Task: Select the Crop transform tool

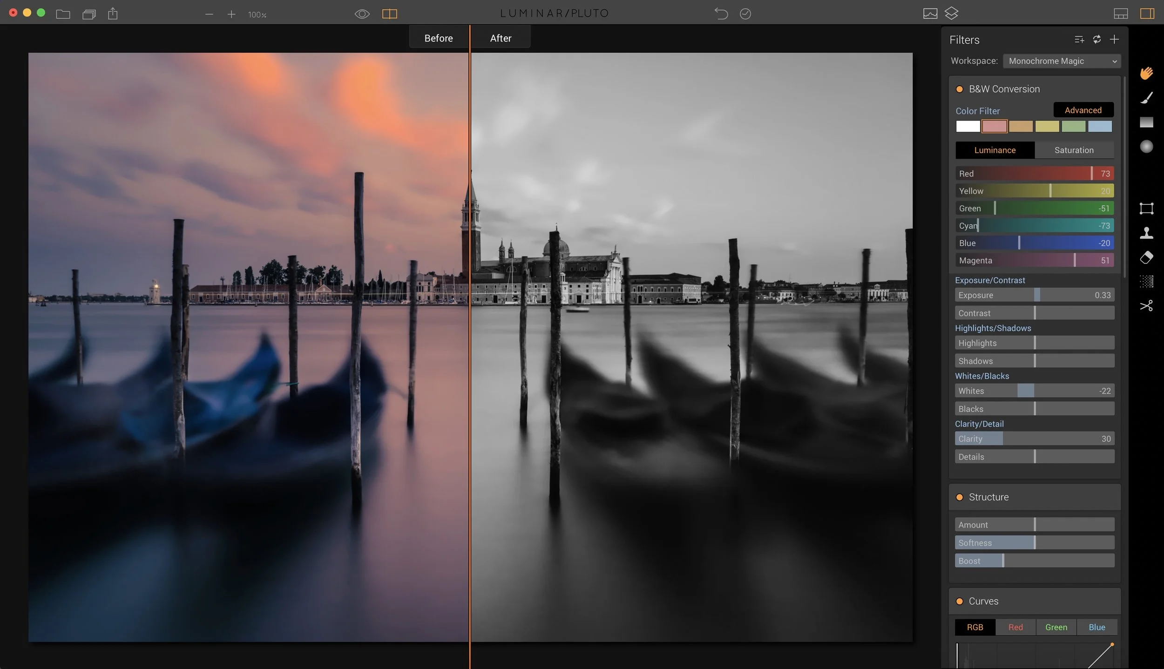Action: [1146, 208]
